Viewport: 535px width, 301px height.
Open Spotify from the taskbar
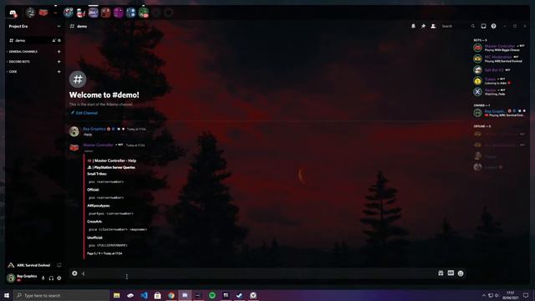point(212,295)
